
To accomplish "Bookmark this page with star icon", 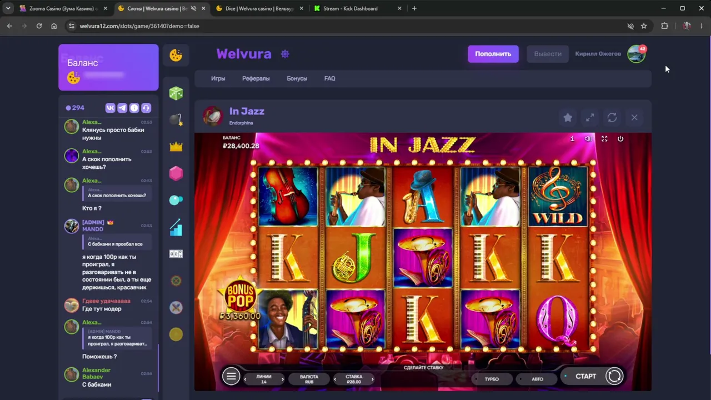I will pos(644,26).
